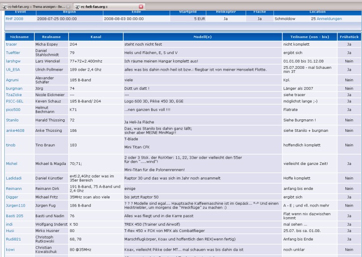The image size is (362, 257).
Task: Select 'Ich räume meinen Hangar komplett aus!'
Action: pyautogui.click(x=161, y=61)
